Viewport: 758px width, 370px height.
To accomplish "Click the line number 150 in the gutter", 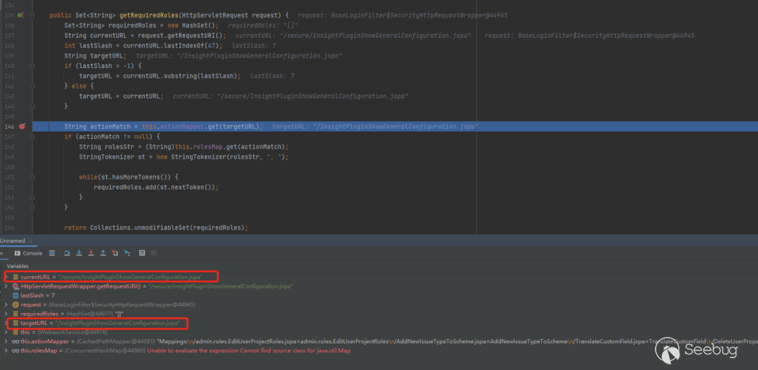I will (x=9, y=167).
